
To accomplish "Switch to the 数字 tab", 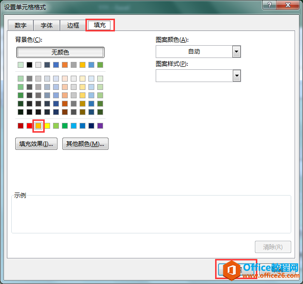I will 21,26.
